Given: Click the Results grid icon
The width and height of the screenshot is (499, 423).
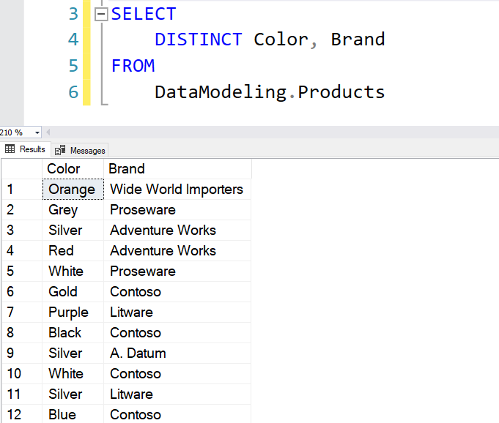Looking at the screenshot, I should point(10,149).
